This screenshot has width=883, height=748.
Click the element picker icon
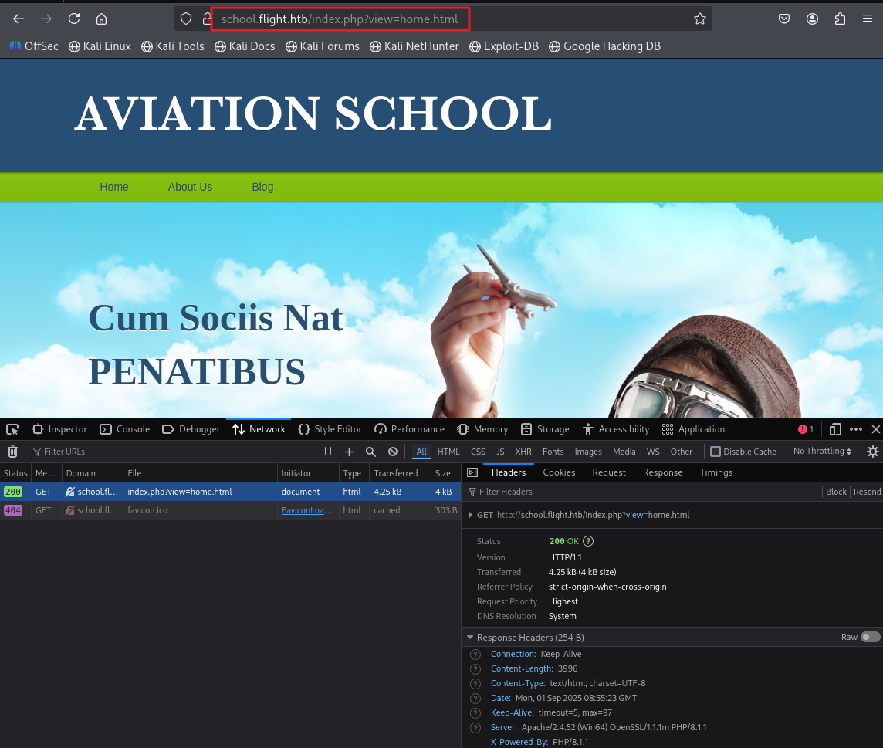coord(12,429)
